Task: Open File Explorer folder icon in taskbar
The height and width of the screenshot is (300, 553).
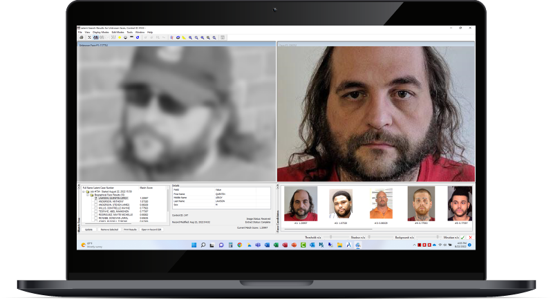Action: (x=340, y=245)
